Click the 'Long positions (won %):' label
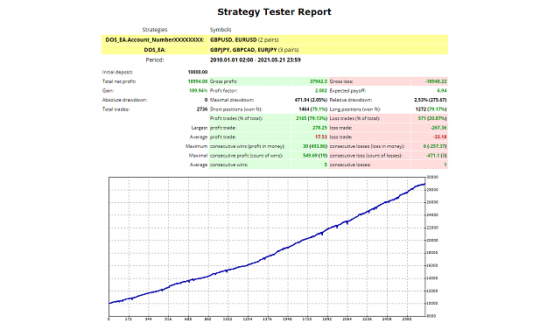 coord(355,109)
